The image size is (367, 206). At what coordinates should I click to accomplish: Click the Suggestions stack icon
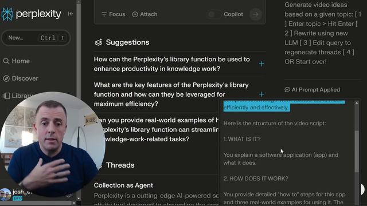pos(98,42)
